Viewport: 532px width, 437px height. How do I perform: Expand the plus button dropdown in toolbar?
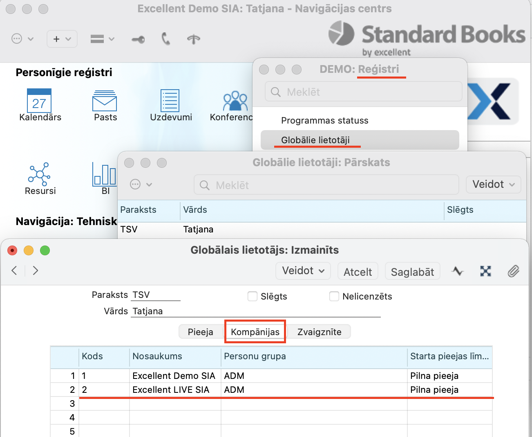pyautogui.click(x=62, y=39)
